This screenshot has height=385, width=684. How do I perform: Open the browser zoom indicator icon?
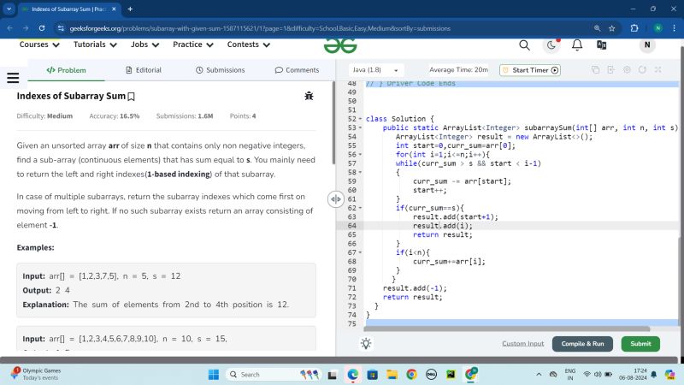(x=597, y=28)
